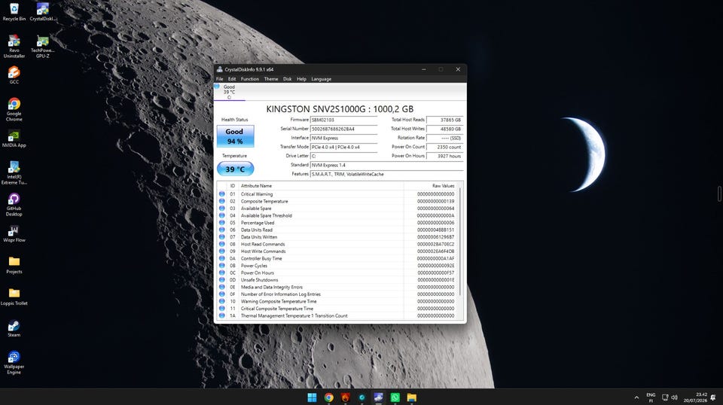Select the Revo Uninstaller desktop icon
723x405 pixels.
click(x=14, y=47)
